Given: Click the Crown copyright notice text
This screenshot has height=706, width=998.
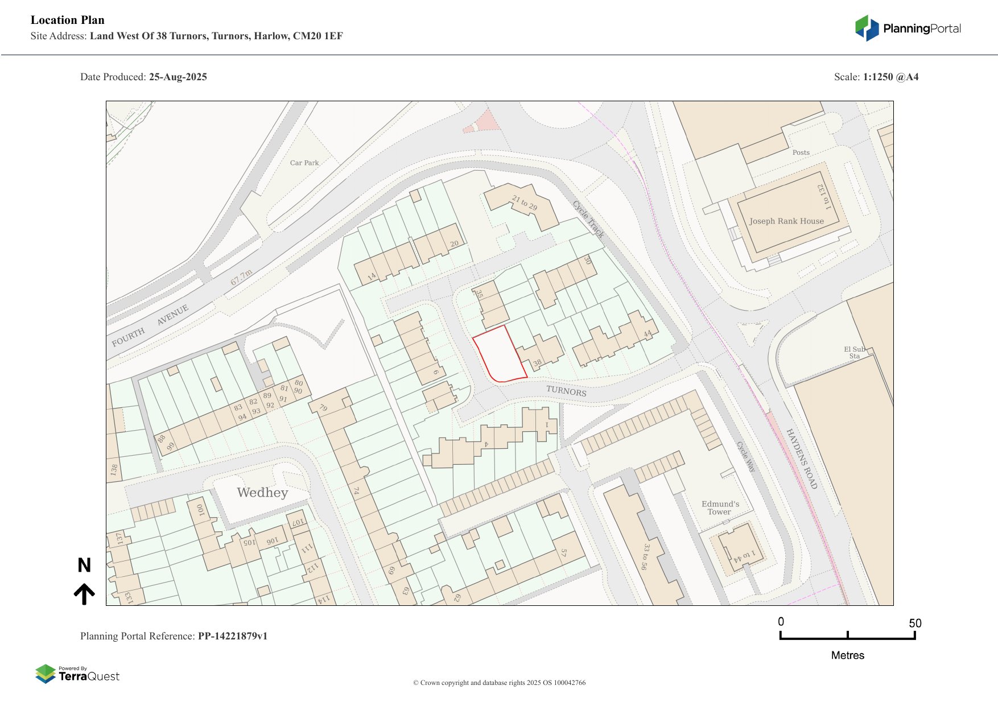Looking at the screenshot, I should (x=499, y=683).
